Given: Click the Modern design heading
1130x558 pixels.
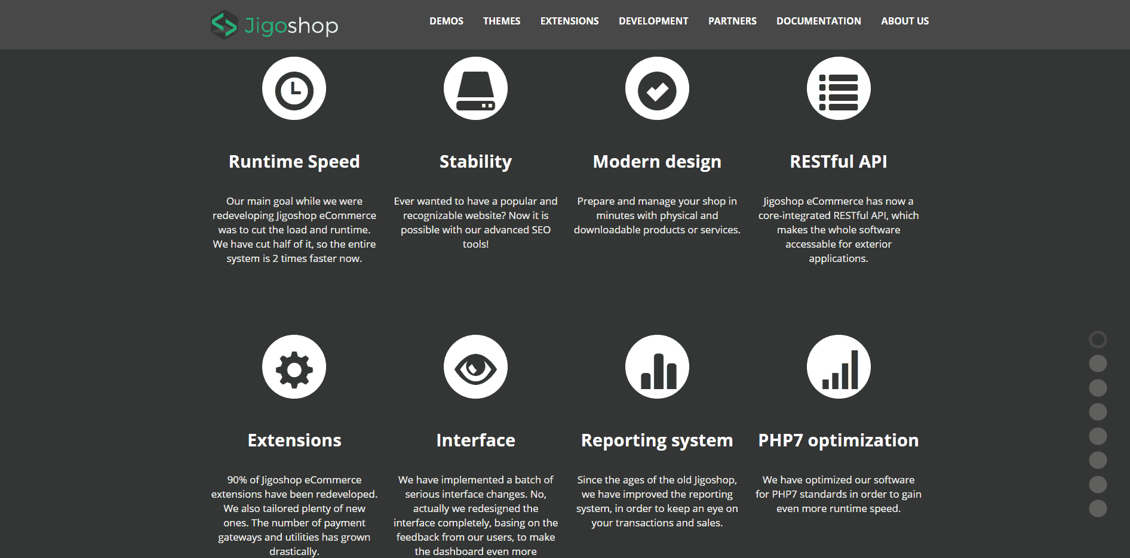Looking at the screenshot, I should [x=657, y=162].
